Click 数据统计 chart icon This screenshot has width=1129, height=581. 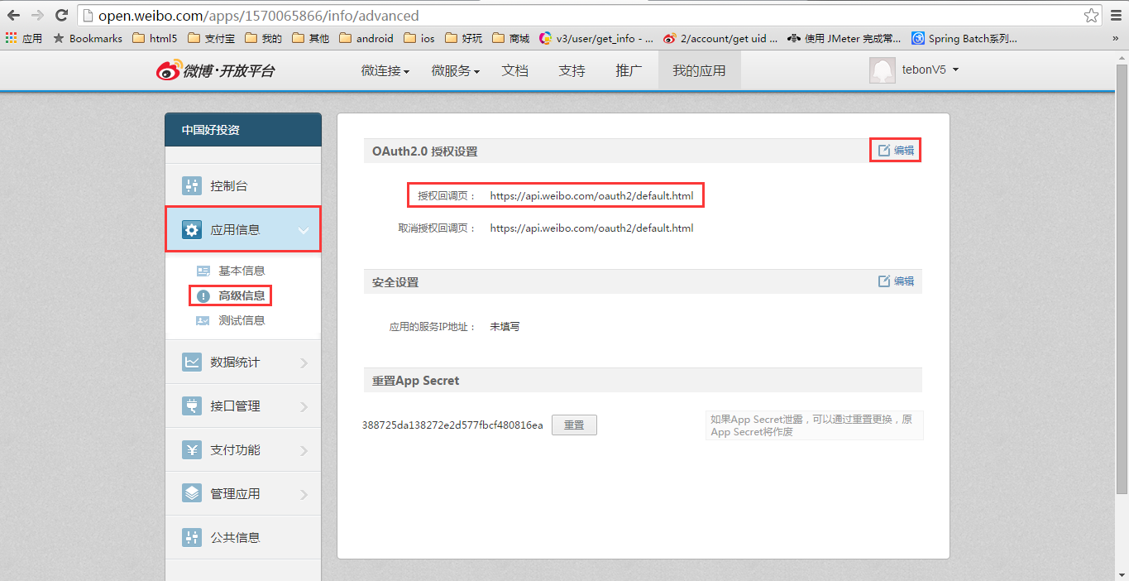(192, 362)
